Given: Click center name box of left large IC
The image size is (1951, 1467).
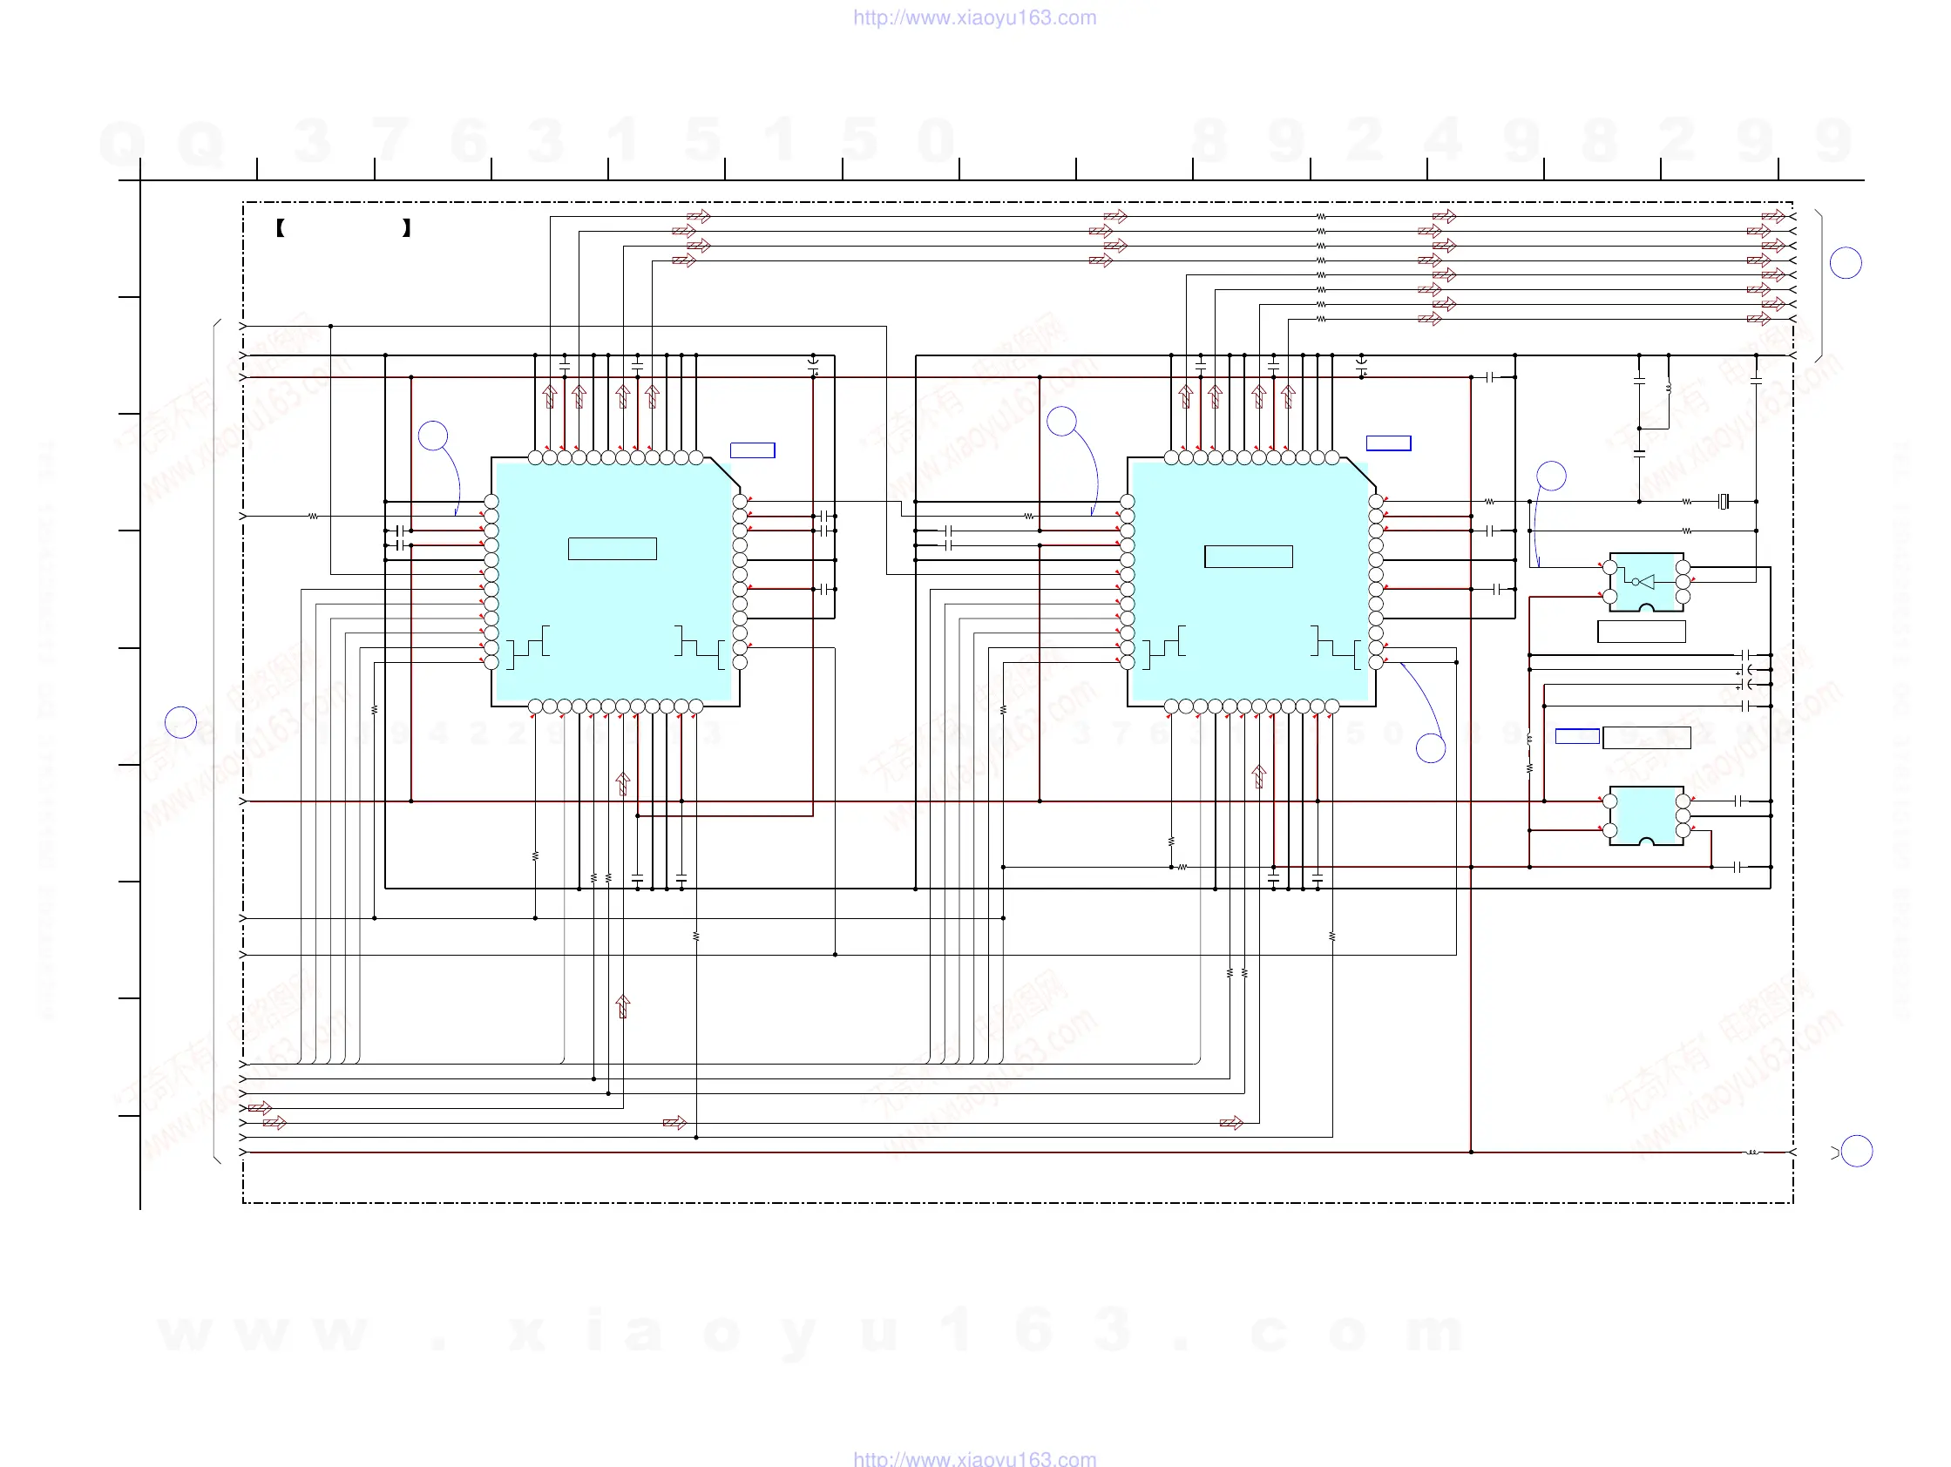Looking at the screenshot, I should pos(612,548).
